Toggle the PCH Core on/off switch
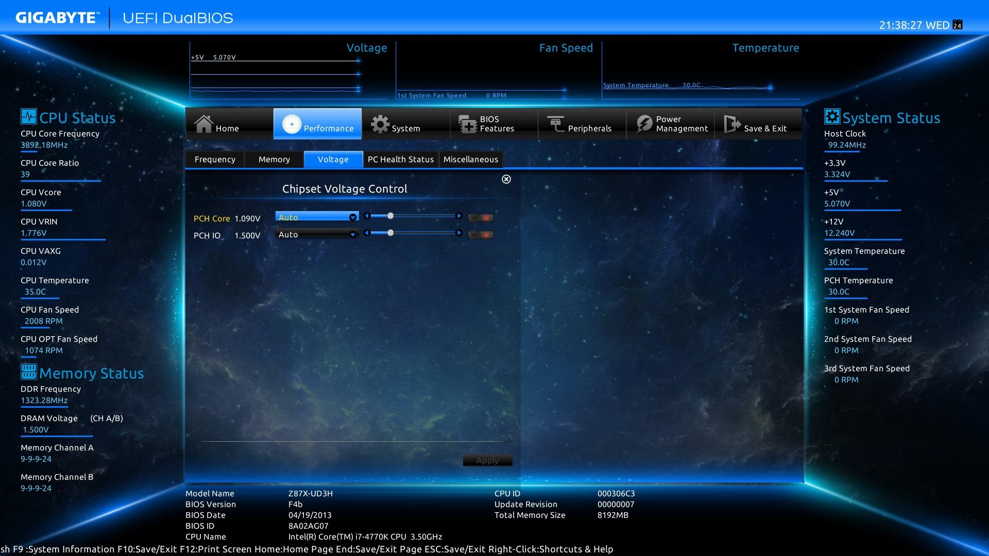The image size is (989, 556). (481, 218)
